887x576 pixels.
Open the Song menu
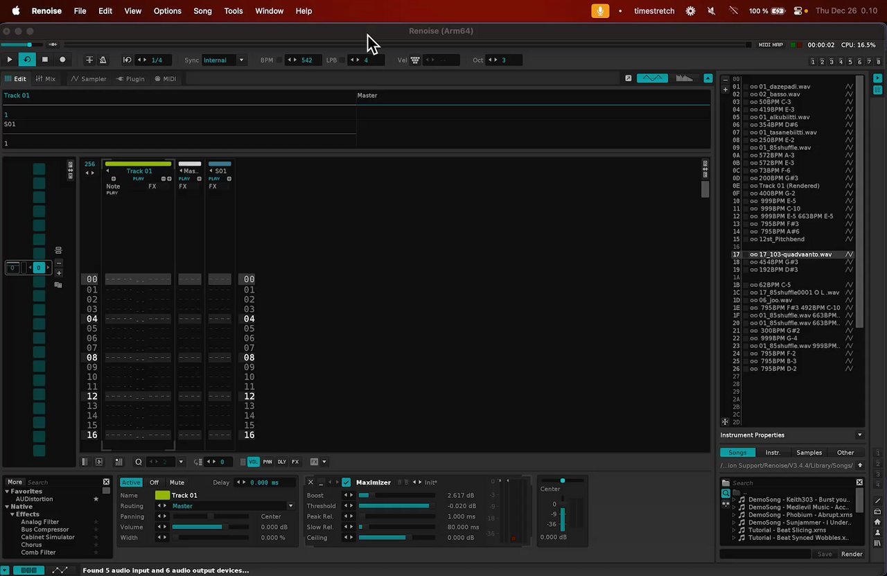(x=202, y=11)
